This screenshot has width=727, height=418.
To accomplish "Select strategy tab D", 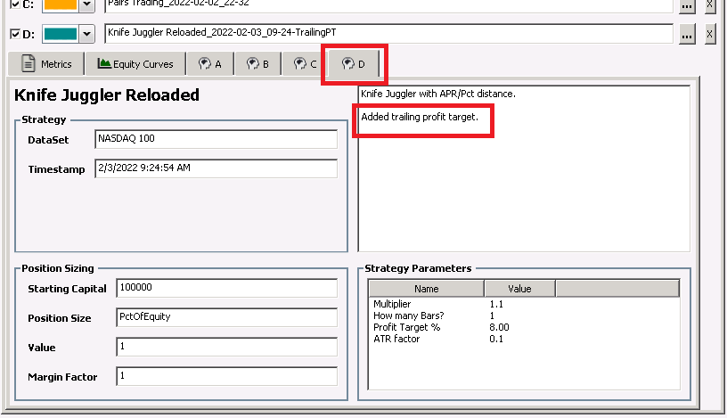I will [x=354, y=64].
